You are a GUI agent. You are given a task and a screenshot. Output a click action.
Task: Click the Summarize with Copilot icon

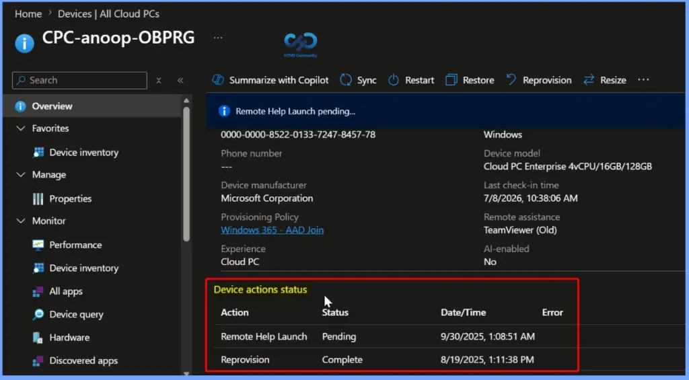coord(218,80)
